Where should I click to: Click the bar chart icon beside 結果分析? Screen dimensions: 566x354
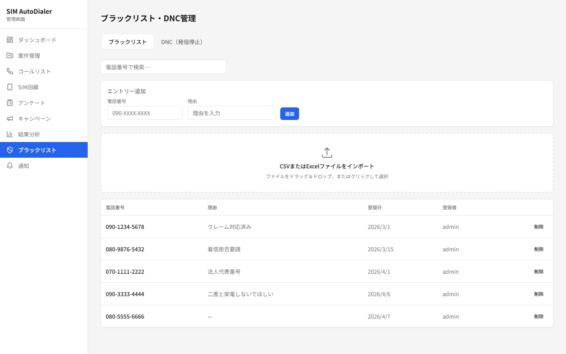click(x=10, y=134)
